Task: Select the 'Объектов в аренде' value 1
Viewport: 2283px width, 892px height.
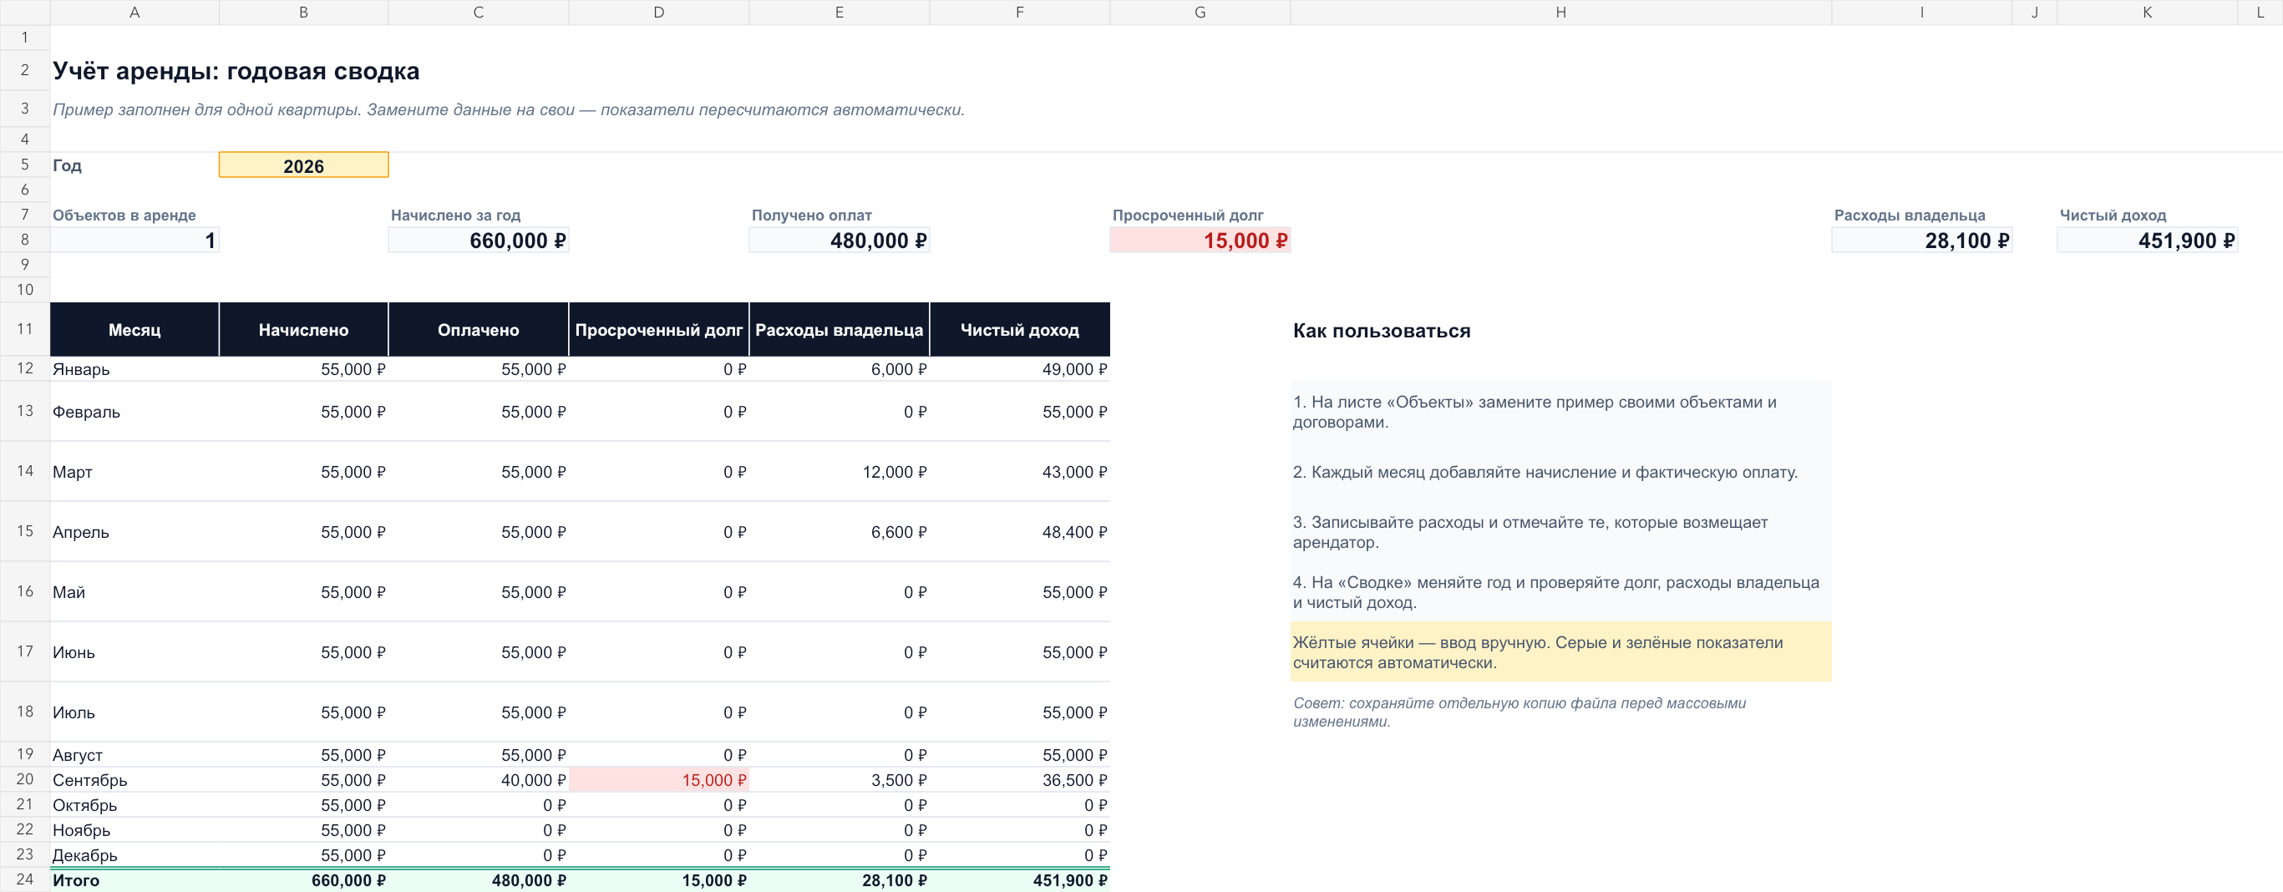Action: (134, 240)
